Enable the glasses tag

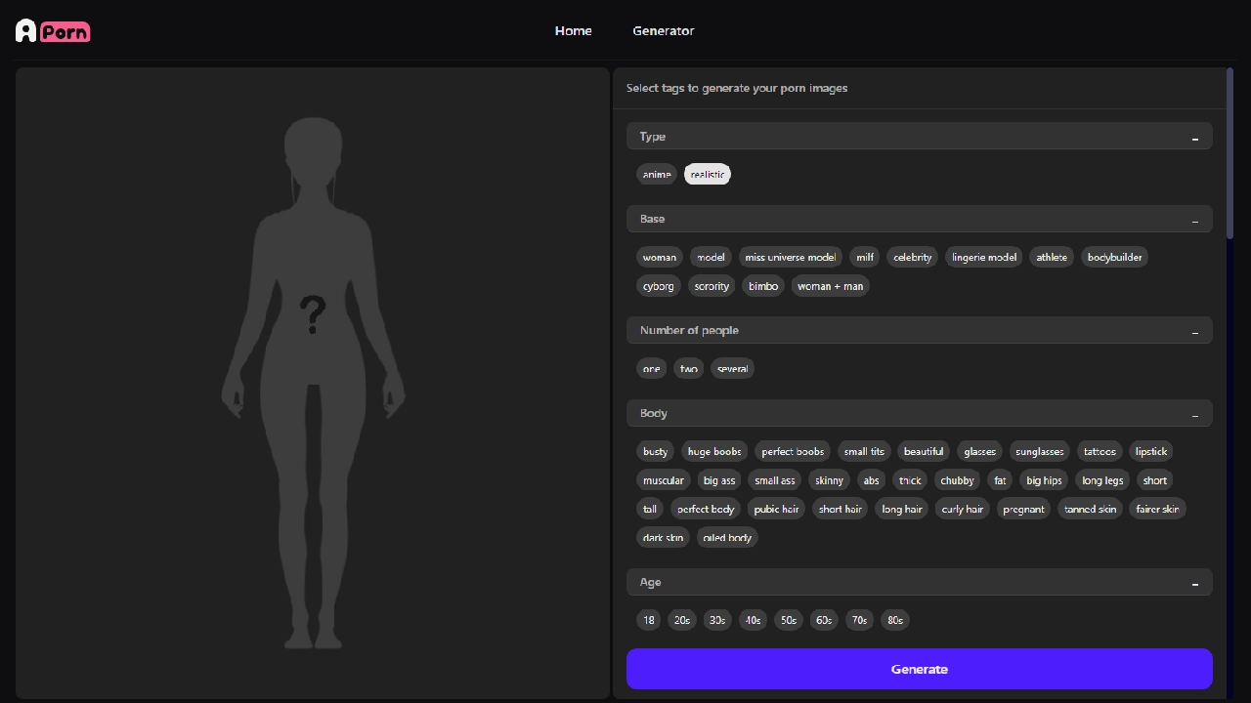click(x=979, y=452)
